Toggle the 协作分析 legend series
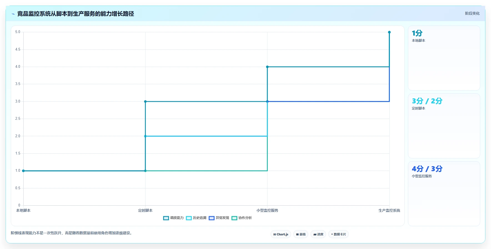Screen dimensions: 491x249 click(x=242, y=218)
